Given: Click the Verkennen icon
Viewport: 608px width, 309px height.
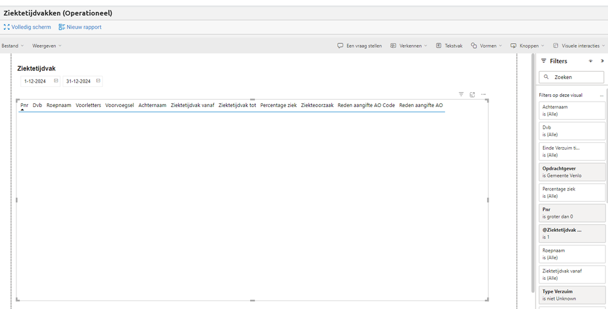Looking at the screenshot, I should (393, 46).
